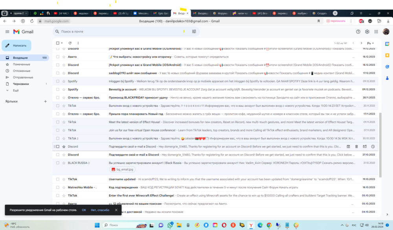Click the inbox vertical scrollbar
Viewport: 393px width, 230px height.
[x=380, y=145]
